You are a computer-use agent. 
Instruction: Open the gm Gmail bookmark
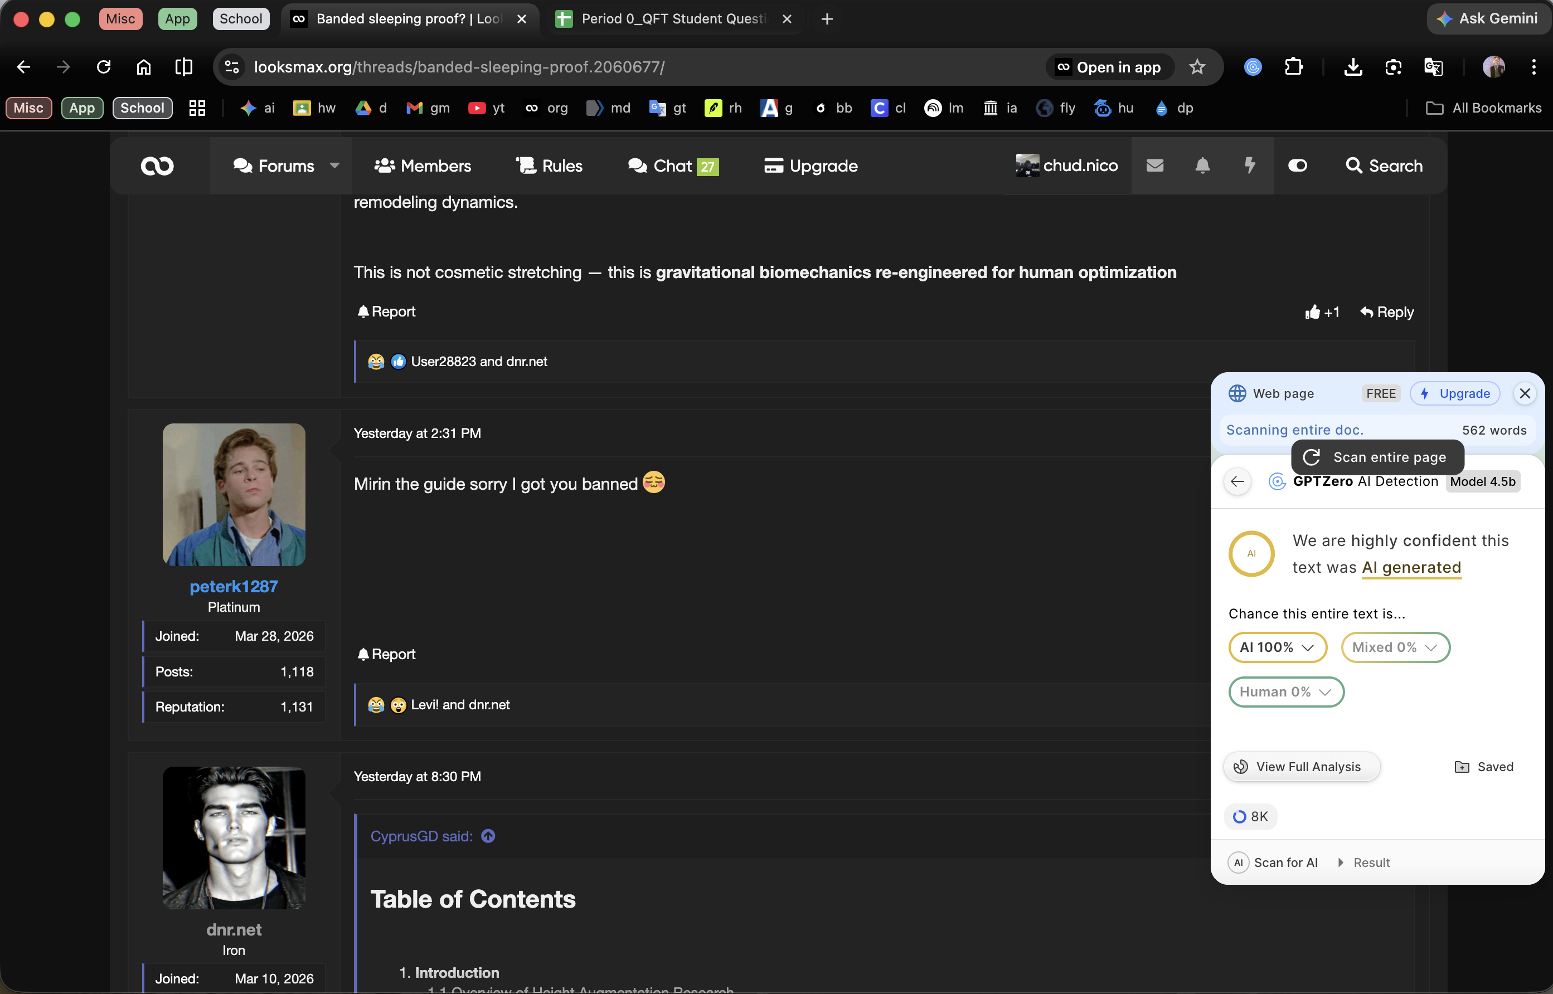428,108
